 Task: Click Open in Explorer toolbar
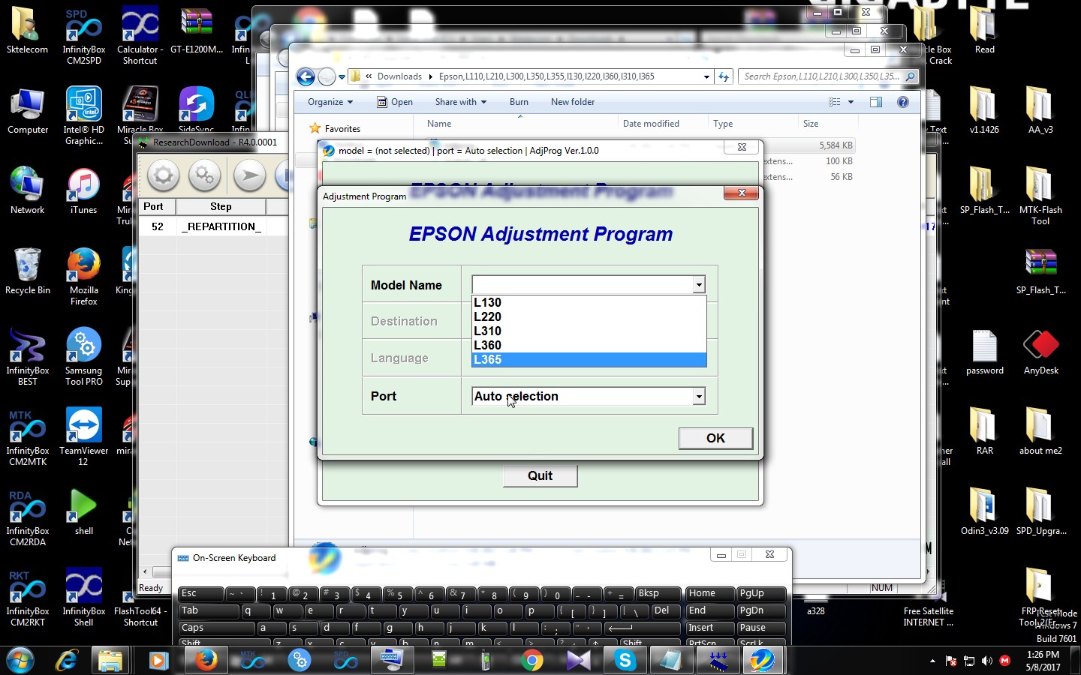(x=395, y=102)
